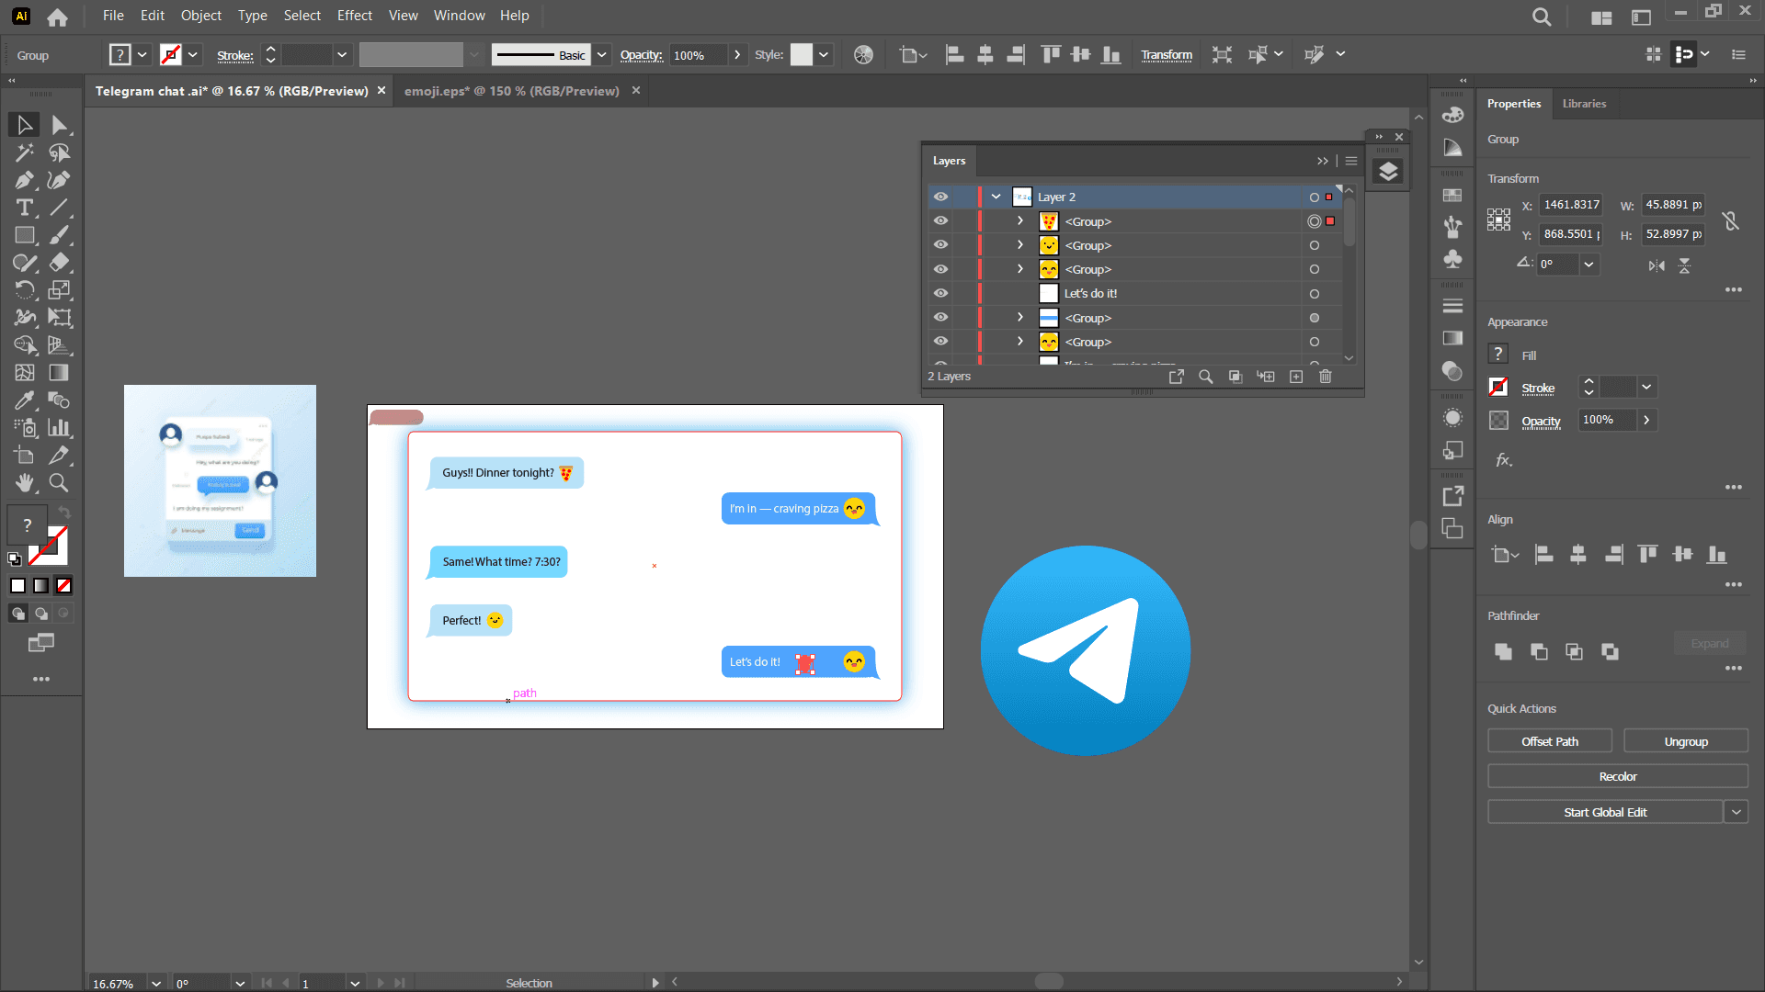This screenshot has height=992, width=1765.
Task: Pick the Magic Wand tool
Action: click(25, 152)
